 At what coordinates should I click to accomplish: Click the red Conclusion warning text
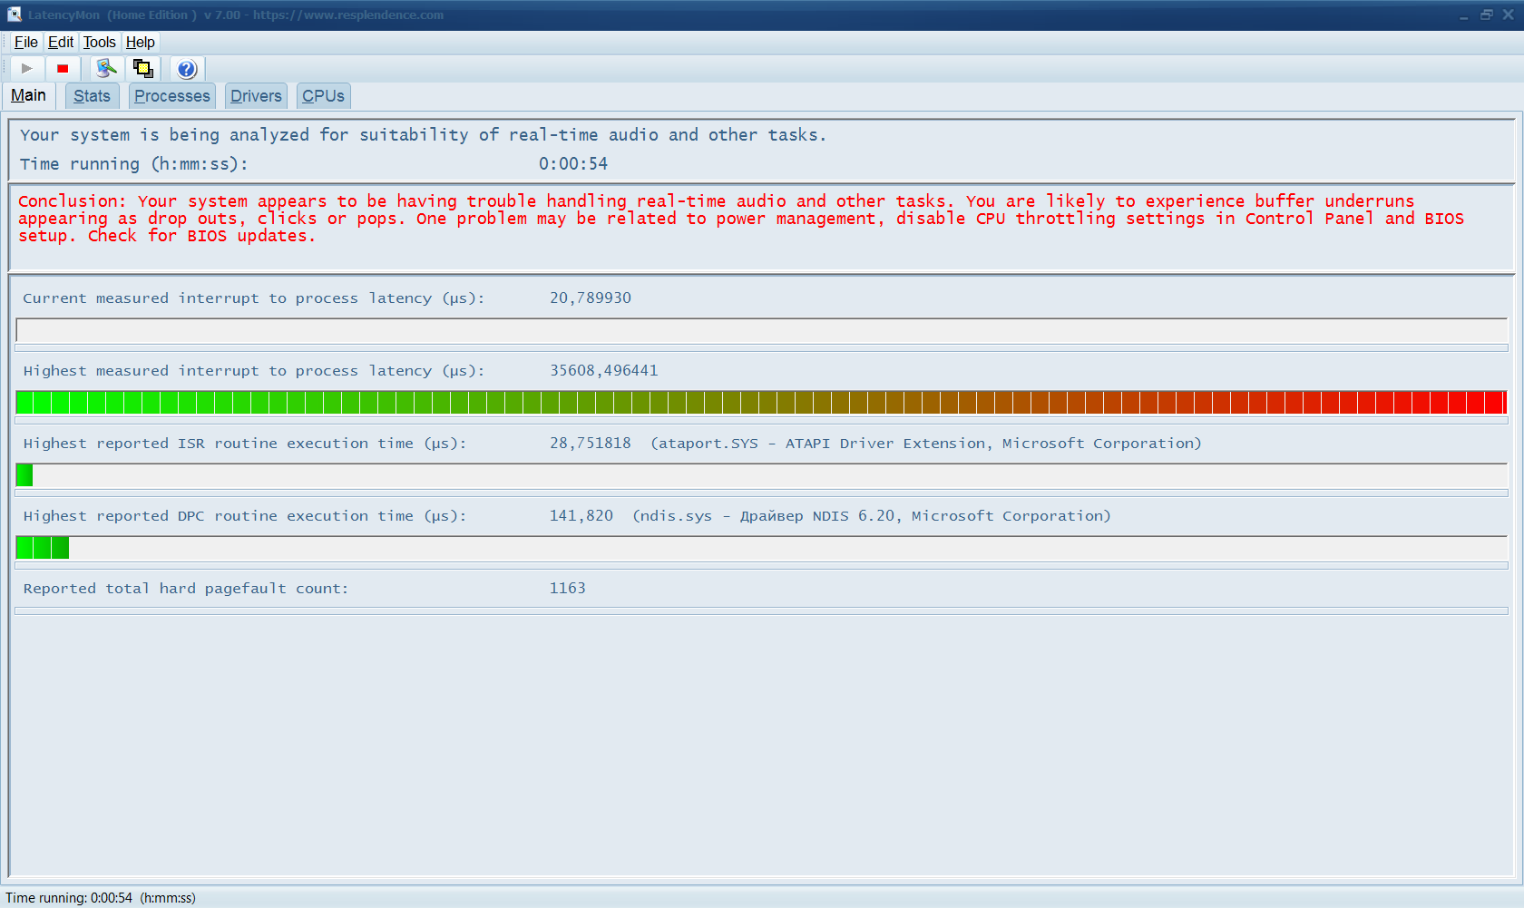(741, 219)
